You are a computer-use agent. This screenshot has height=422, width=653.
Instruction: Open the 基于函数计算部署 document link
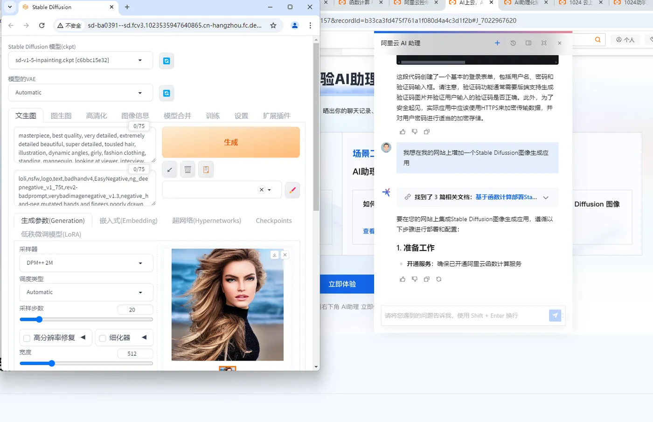506,197
